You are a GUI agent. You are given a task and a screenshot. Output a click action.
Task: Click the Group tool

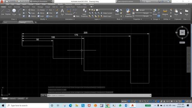tap(155, 12)
